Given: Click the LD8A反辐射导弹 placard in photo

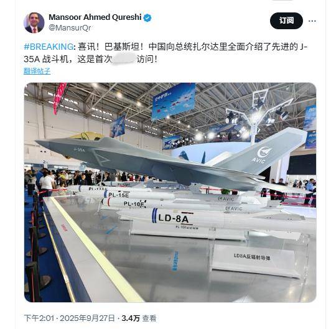Looking at the screenshot, I should click(x=252, y=256).
